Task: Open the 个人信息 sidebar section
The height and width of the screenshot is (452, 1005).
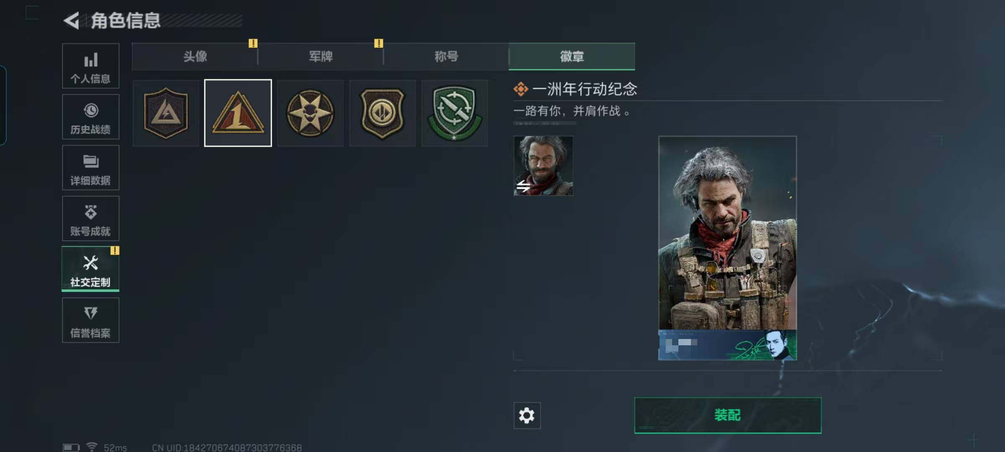Action: click(90, 66)
